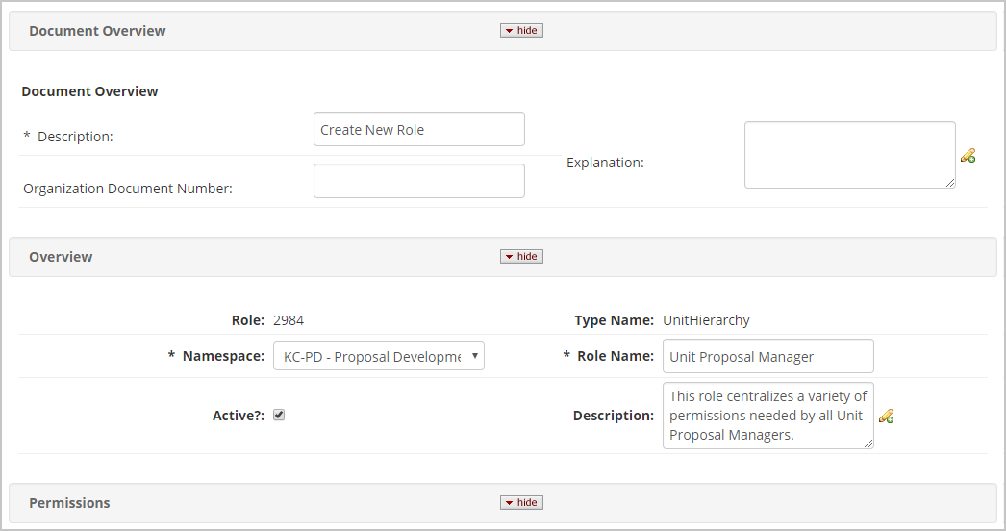Viewport: 1006px width, 531px height.
Task: Open the expanded editor icon beside Explanation
Action: tap(968, 156)
